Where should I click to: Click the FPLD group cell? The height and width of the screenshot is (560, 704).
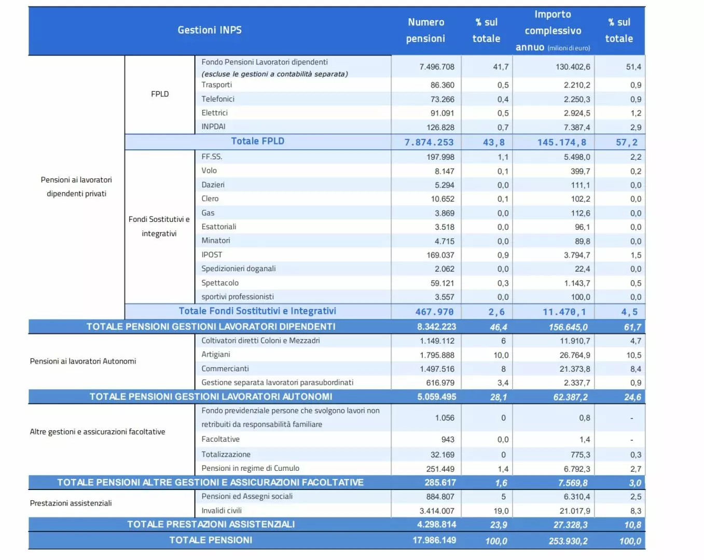[160, 94]
